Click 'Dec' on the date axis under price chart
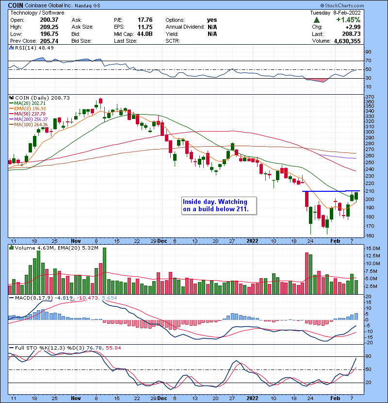Viewport: 388px width, 403px height. pyautogui.click(x=162, y=241)
